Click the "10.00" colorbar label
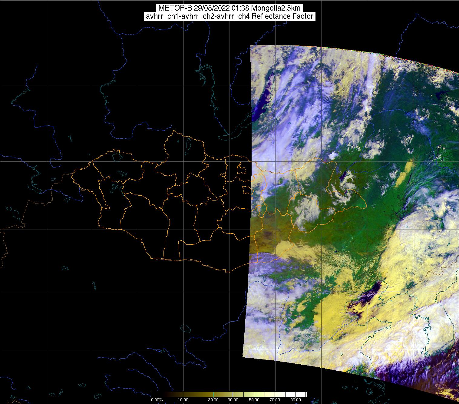 click(x=183, y=400)
